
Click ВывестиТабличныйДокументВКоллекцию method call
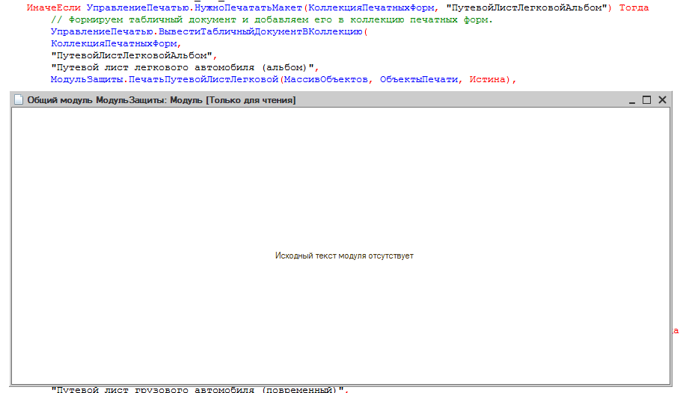pos(260,31)
